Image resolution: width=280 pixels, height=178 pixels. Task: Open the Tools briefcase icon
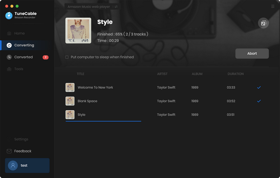click(x=9, y=69)
